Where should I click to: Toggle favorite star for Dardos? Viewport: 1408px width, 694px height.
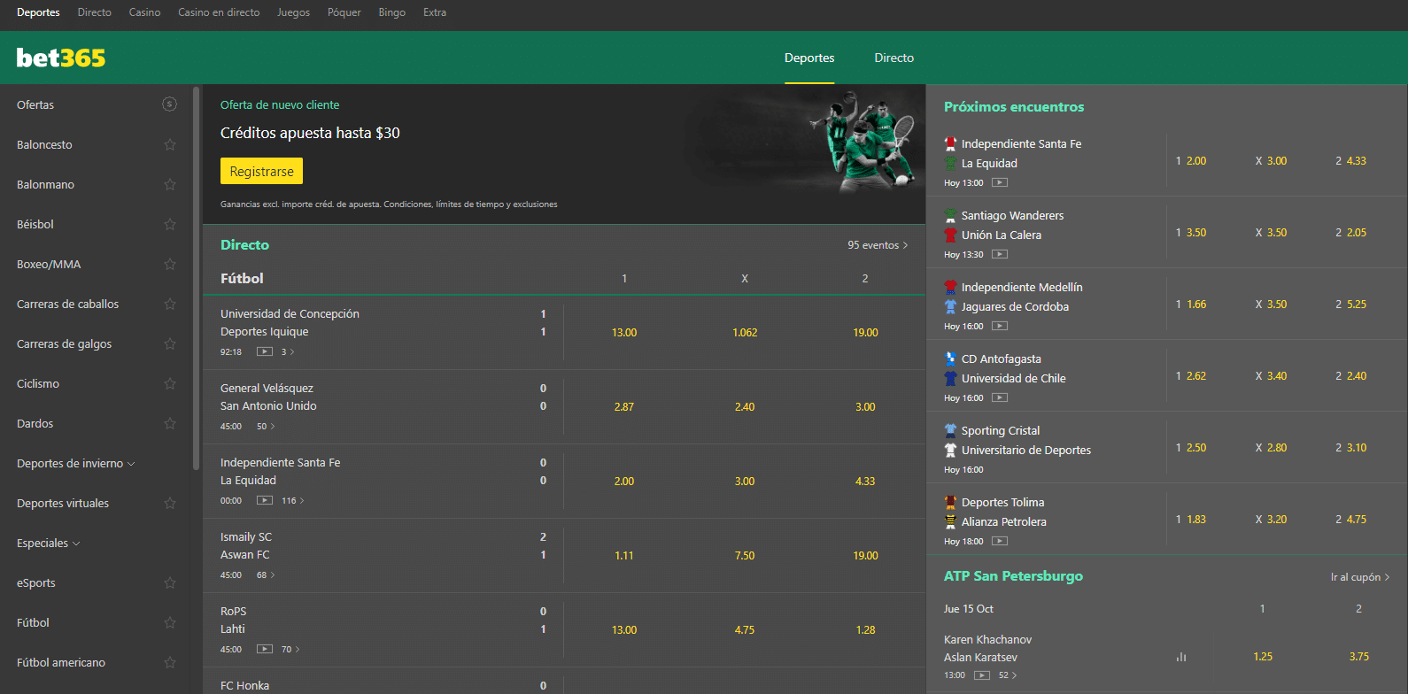click(x=170, y=423)
